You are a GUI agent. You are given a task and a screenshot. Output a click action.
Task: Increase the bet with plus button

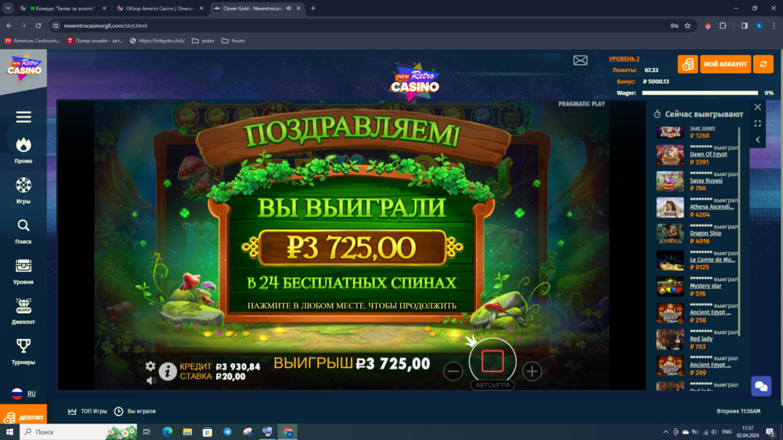click(532, 371)
